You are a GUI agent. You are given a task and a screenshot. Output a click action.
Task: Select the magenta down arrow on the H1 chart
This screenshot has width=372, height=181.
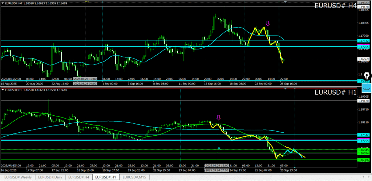pyautogui.click(x=218, y=118)
